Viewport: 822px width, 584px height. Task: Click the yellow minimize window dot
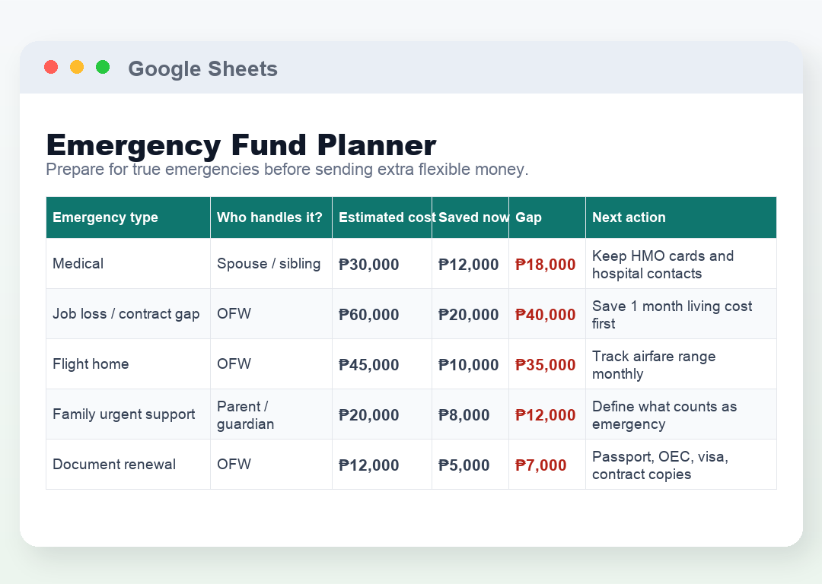(x=77, y=67)
